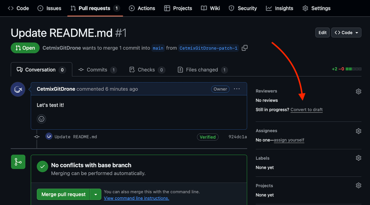Image resolution: width=370 pixels, height=205 pixels.
Task: Open the Assignees settings gear
Action: (x=358, y=131)
